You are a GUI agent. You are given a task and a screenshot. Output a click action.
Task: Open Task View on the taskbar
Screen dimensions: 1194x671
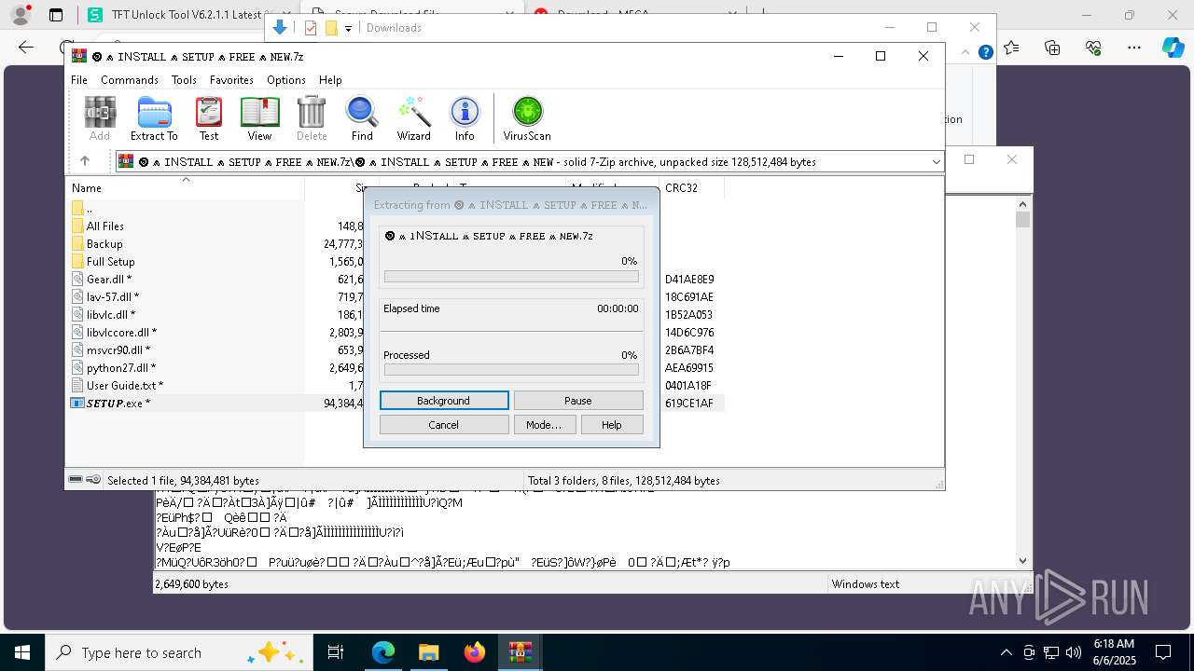pos(336,652)
